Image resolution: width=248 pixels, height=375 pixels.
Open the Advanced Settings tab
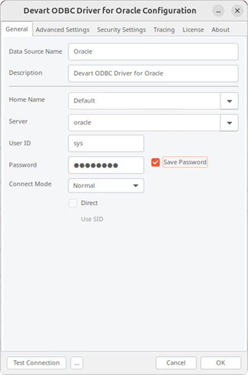(63, 30)
